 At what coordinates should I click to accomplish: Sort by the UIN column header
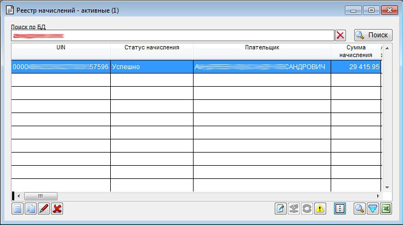(61, 48)
